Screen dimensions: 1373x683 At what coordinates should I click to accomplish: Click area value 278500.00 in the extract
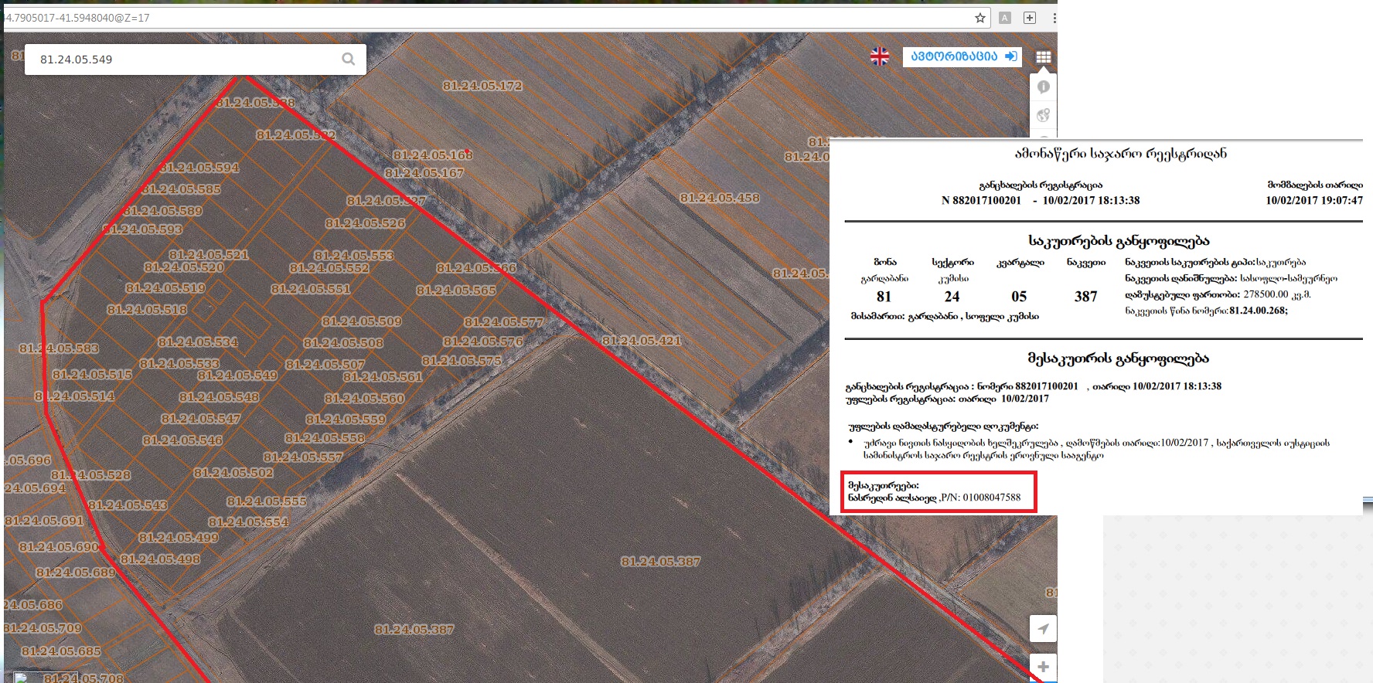[1266, 294]
